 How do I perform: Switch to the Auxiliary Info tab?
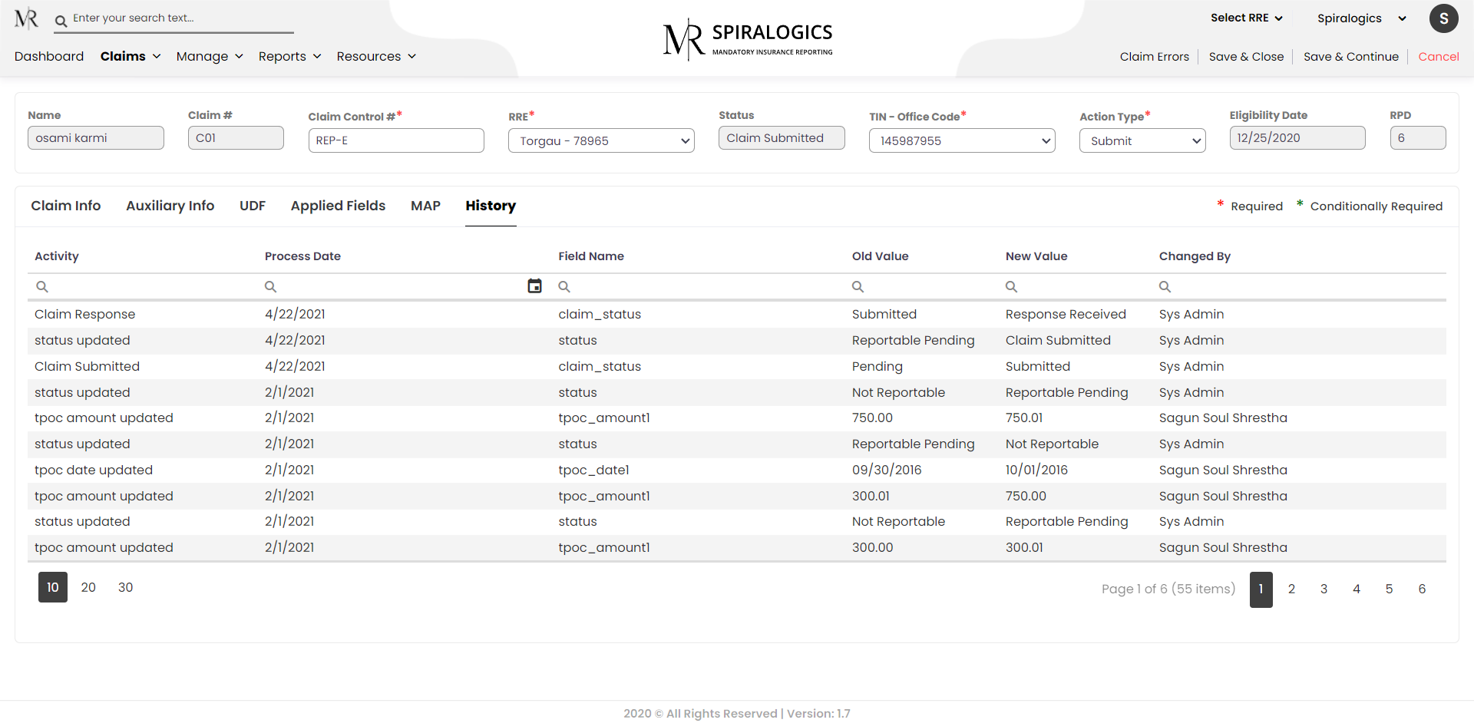170,206
